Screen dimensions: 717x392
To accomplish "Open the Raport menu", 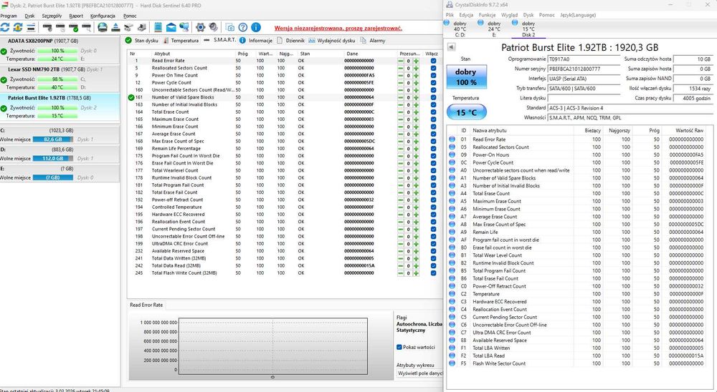I will pyautogui.click(x=76, y=16).
